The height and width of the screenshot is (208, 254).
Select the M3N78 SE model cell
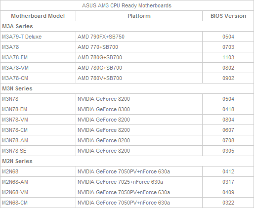38,151
